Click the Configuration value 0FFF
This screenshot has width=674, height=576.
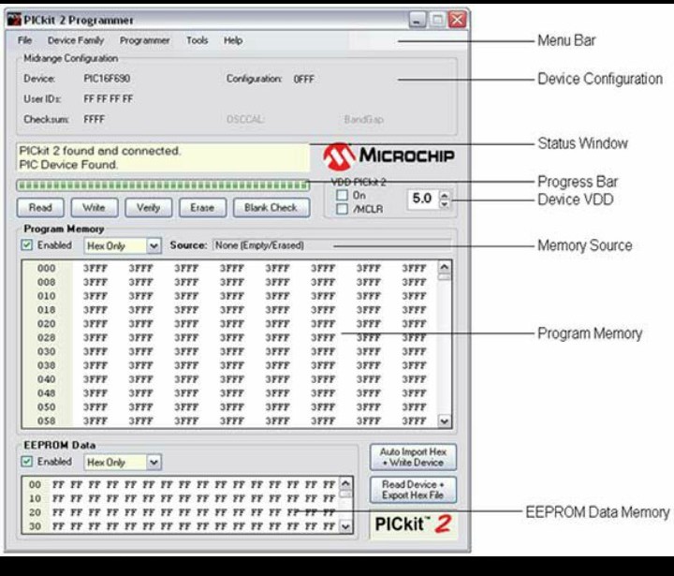tap(304, 80)
